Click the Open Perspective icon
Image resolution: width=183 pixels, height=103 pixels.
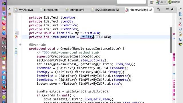tap(152, 2)
